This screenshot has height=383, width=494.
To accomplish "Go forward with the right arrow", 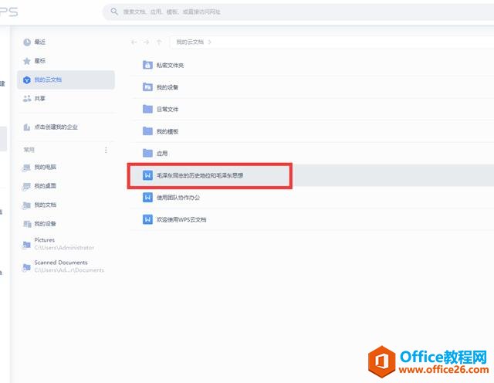I will tap(146, 42).
